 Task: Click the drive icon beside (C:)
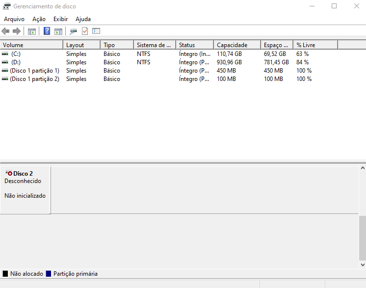[5, 54]
